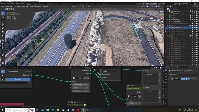Click the X button below Relative
Image resolution: width=199 pixels, height=112 pixels.
point(29,83)
